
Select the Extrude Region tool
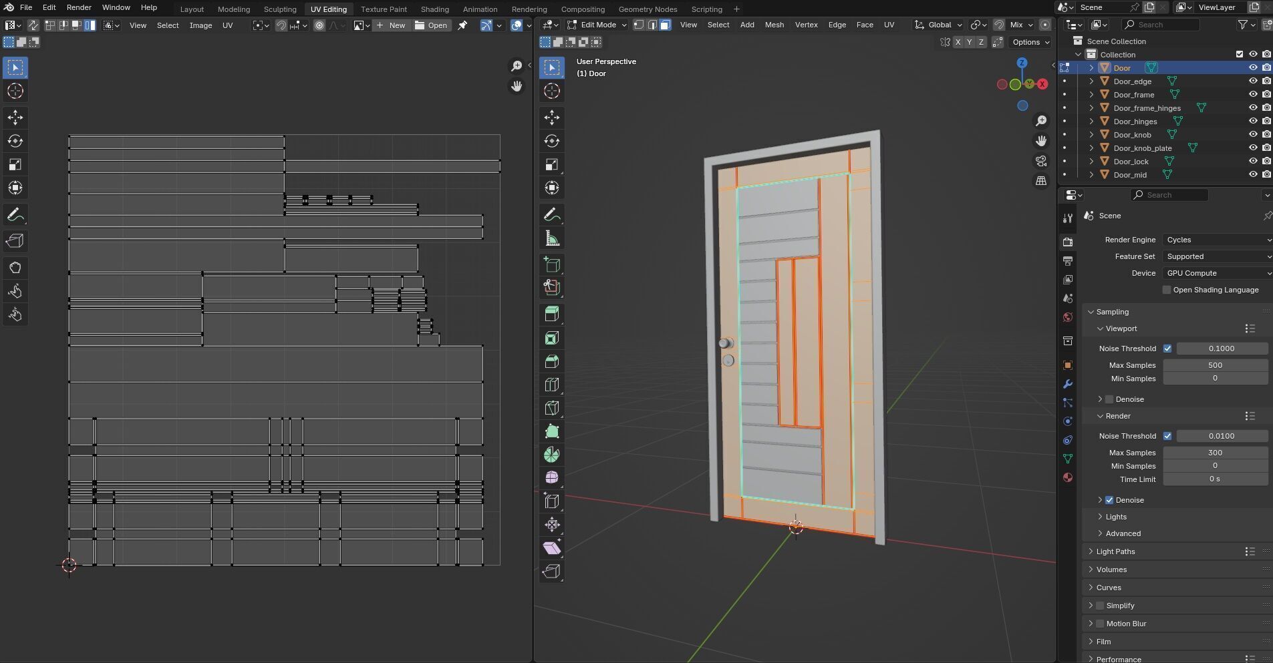pyautogui.click(x=552, y=314)
